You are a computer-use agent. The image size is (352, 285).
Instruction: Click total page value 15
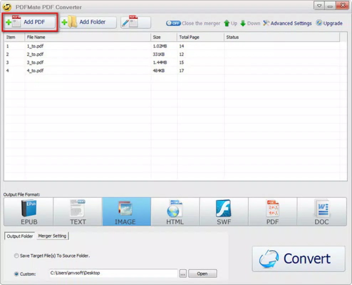point(181,62)
